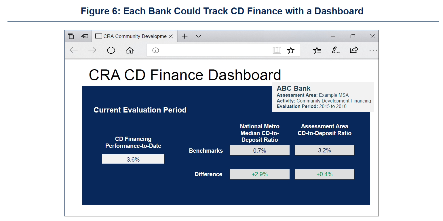Click the 3.6% performance-to-date value
The width and height of the screenshot is (443, 221).
[133, 159]
